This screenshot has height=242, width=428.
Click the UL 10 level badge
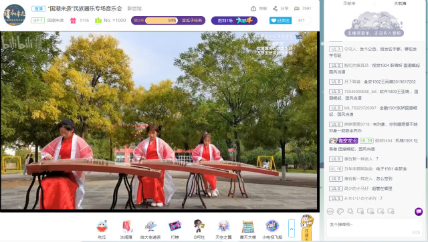tap(336, 169)
